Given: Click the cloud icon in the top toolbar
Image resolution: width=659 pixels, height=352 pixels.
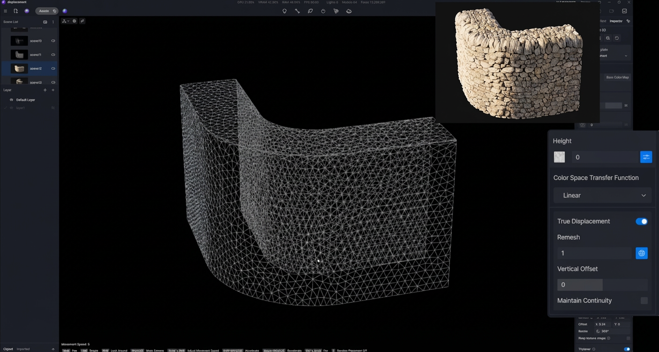Looking at the screenshot, I should 349,11.
